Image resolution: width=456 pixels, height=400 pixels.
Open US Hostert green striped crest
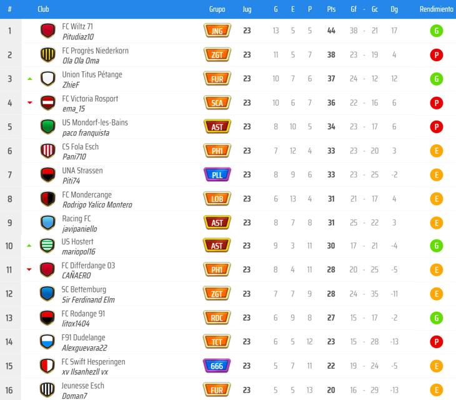[x=47, y=246]
